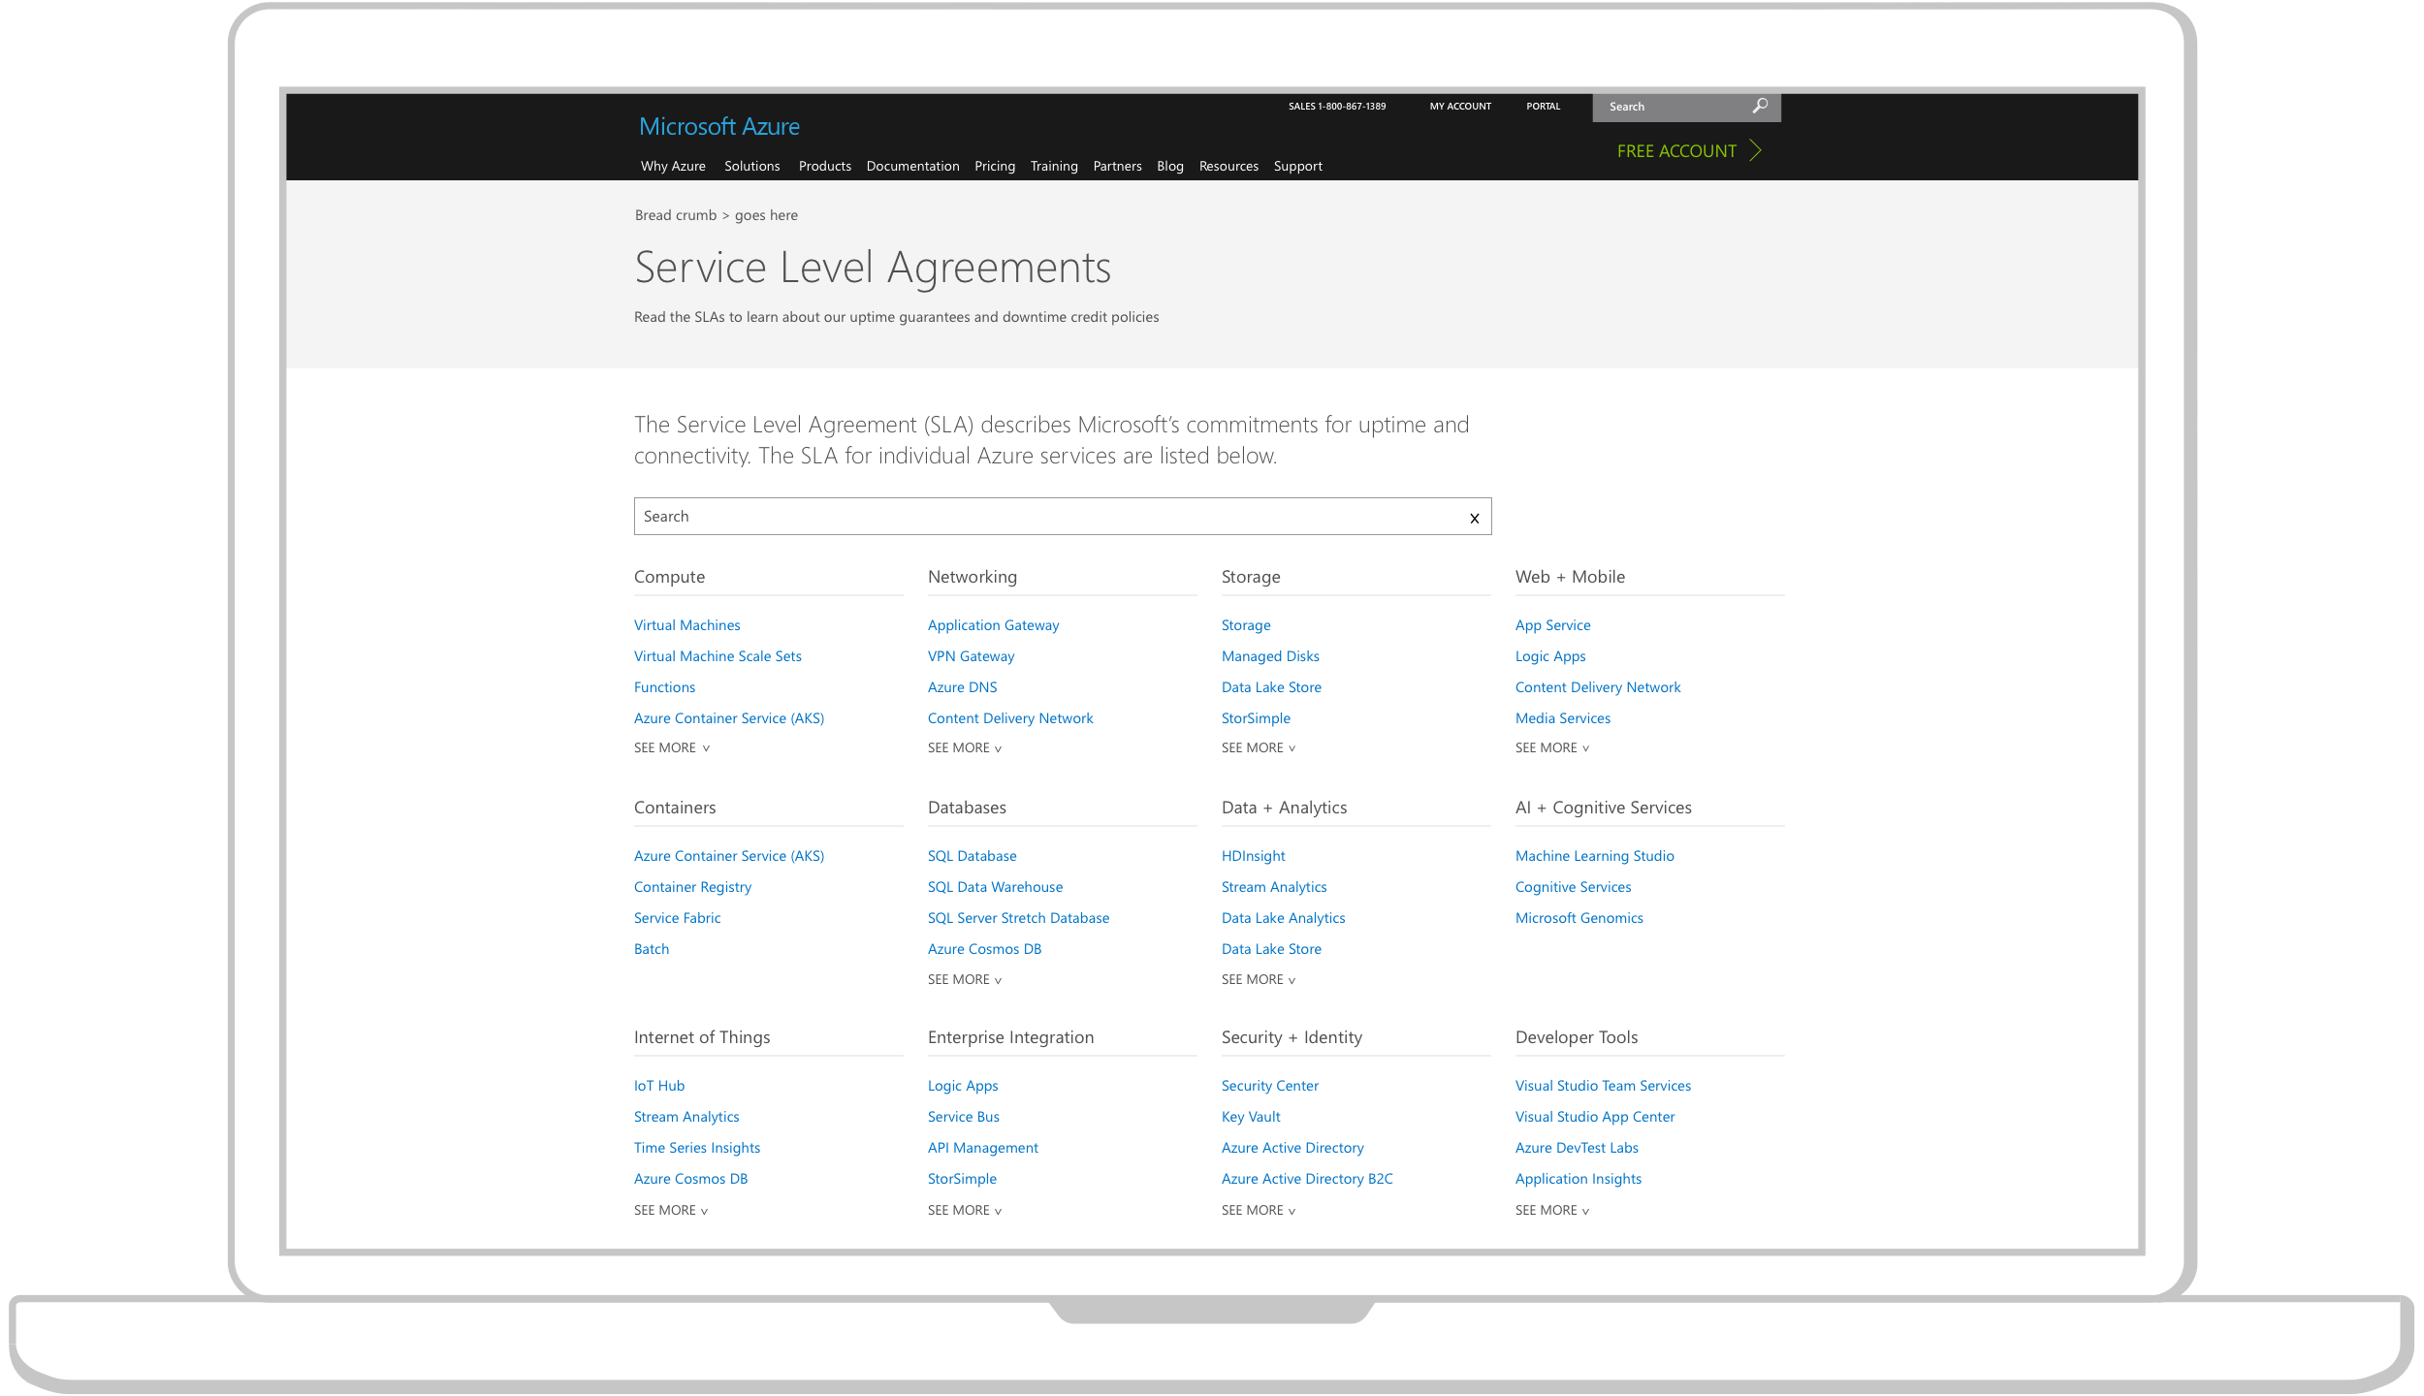The width and height of the screenshot is (2424, 1396).
Task: Expand See More under Security + Identity
Action: [1259, 1210]
